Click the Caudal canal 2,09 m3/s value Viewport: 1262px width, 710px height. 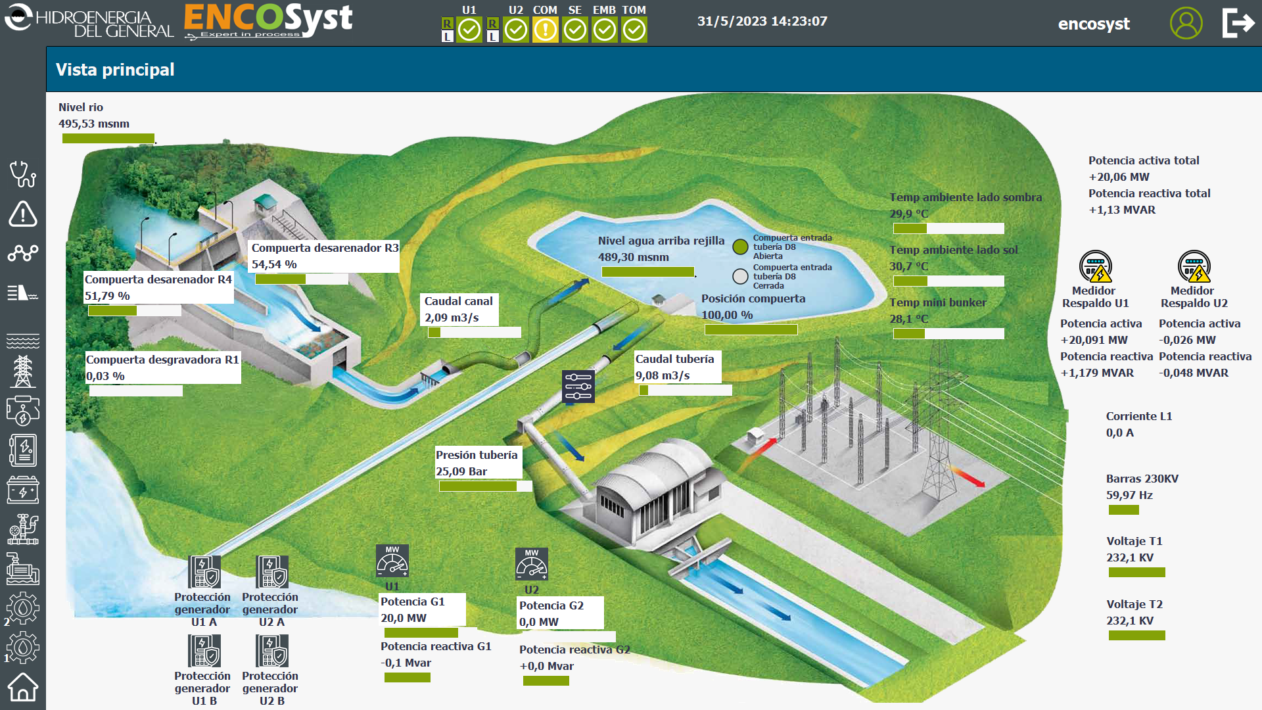point(452,318)
